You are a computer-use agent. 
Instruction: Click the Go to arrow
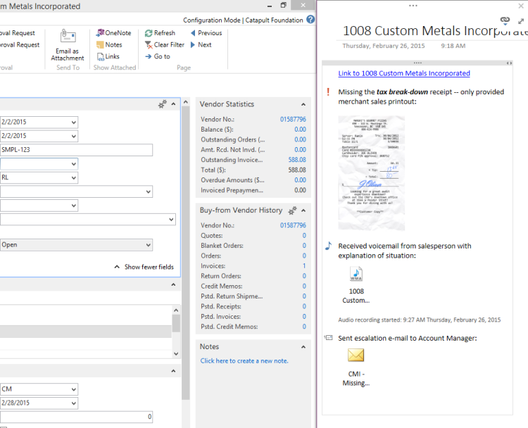click(x=148, y=56)
